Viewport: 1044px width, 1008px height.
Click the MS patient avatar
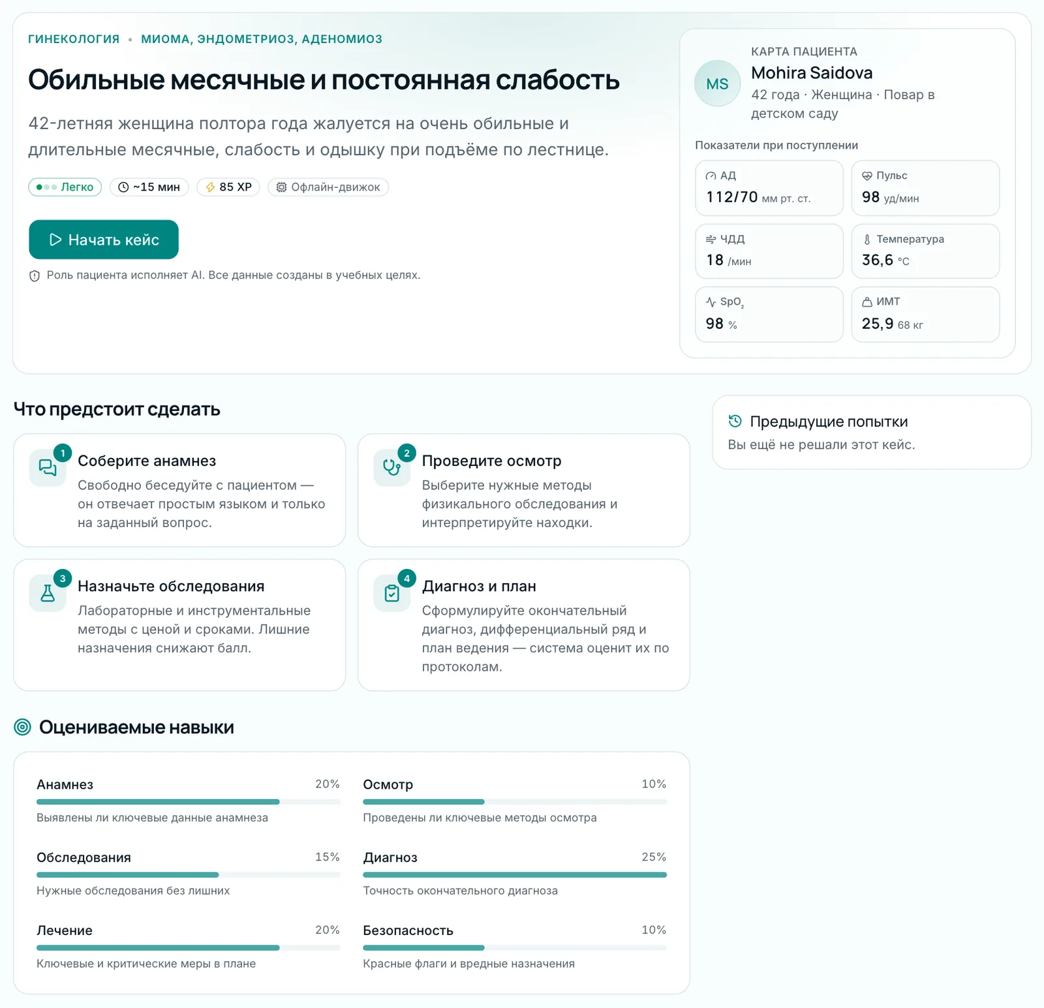coord(717,84)
